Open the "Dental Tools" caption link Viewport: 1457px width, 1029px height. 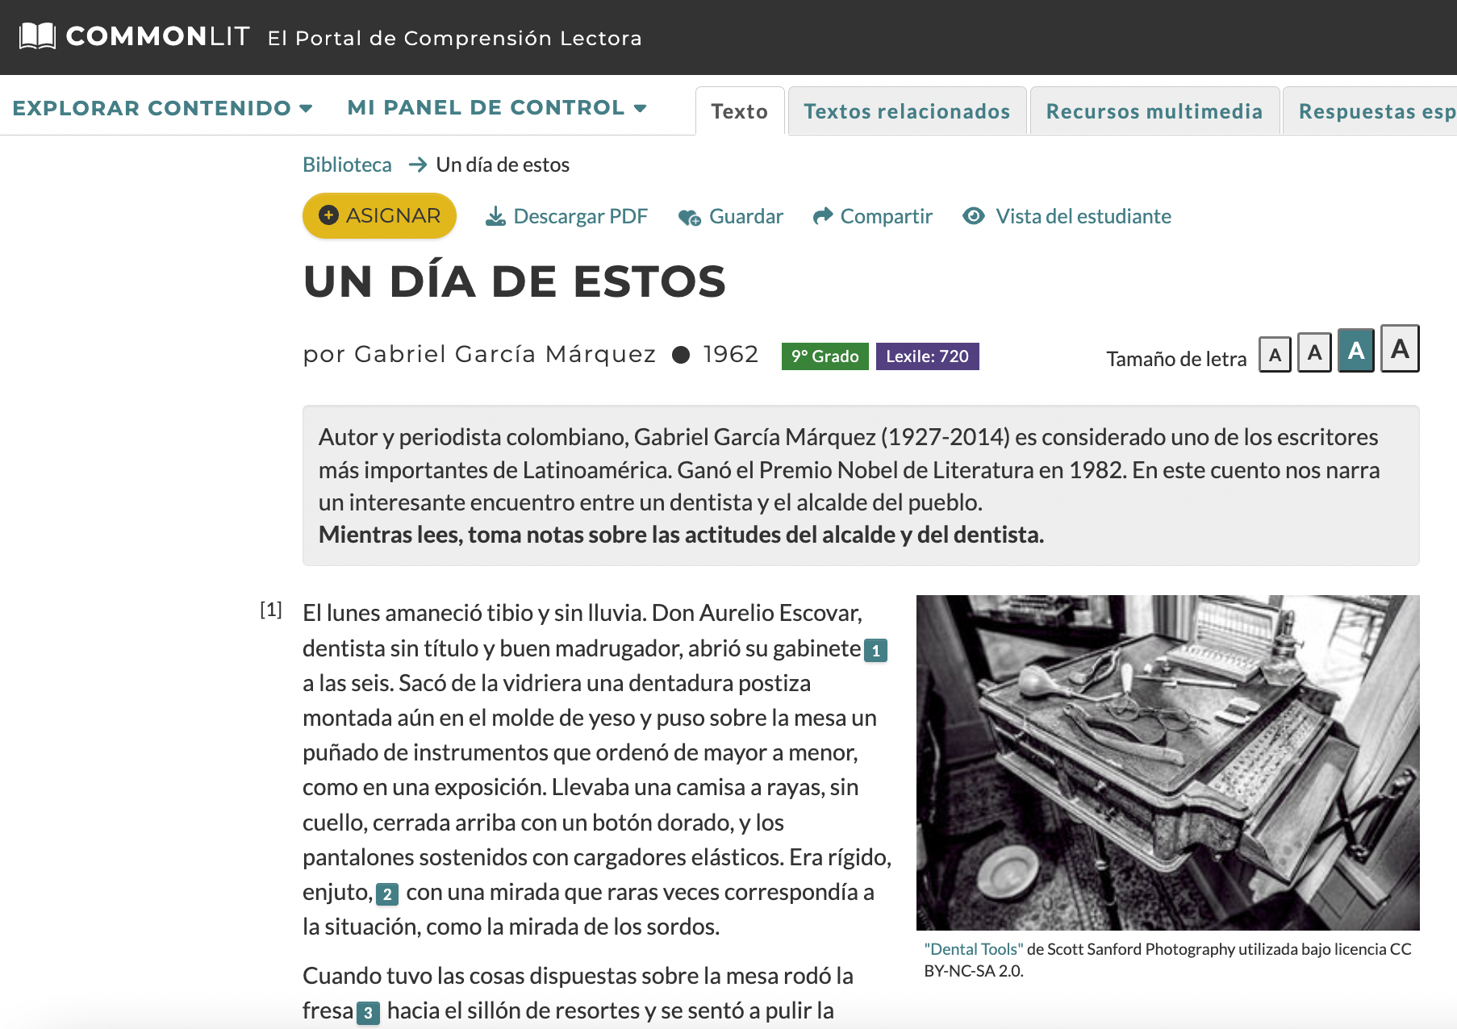click(x=974, y=949)
